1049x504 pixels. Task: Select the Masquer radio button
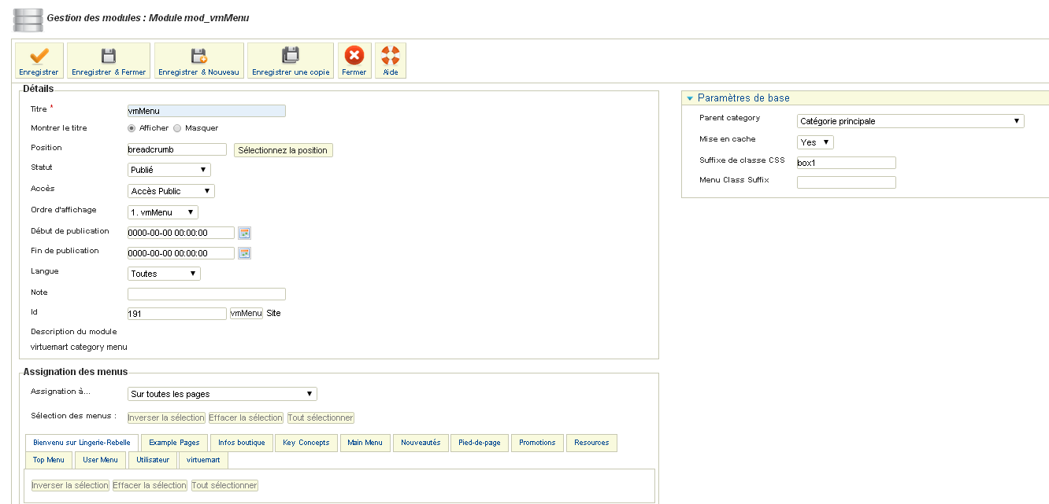pos(177,128)
